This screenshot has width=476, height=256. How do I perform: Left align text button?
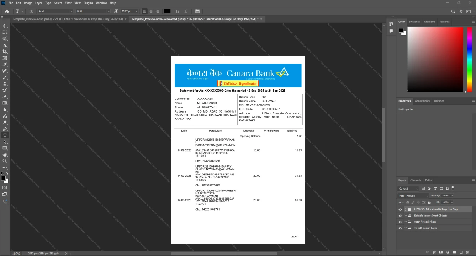[x=144, y=11]
